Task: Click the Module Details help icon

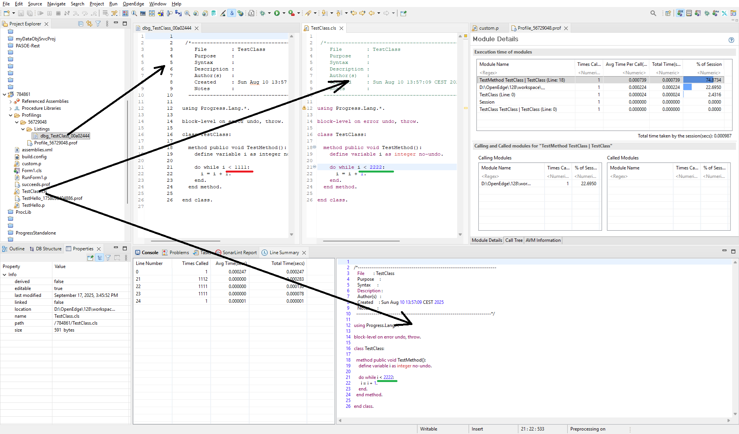Action: 731,40
